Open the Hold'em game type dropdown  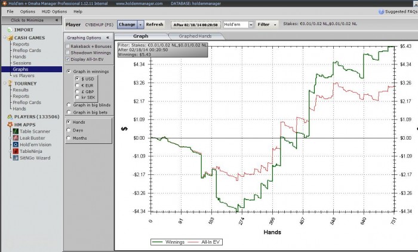point(251,25)
